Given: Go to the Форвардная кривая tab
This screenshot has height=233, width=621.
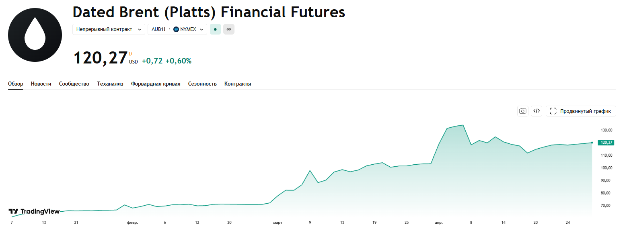Looking at the screenshot, I should pos(156,84).
